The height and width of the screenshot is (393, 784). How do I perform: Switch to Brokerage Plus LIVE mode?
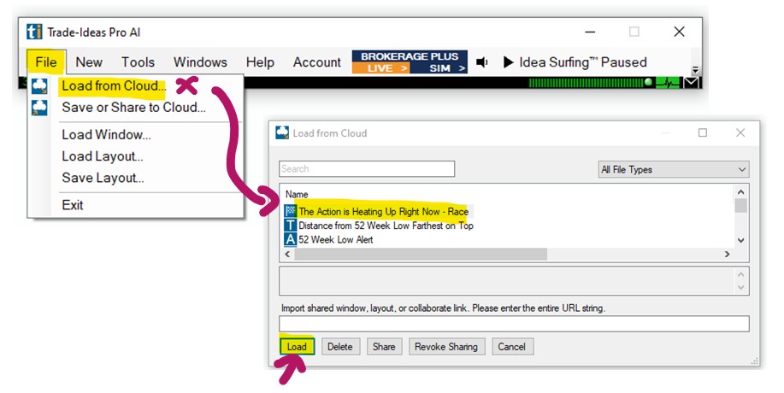380,67
